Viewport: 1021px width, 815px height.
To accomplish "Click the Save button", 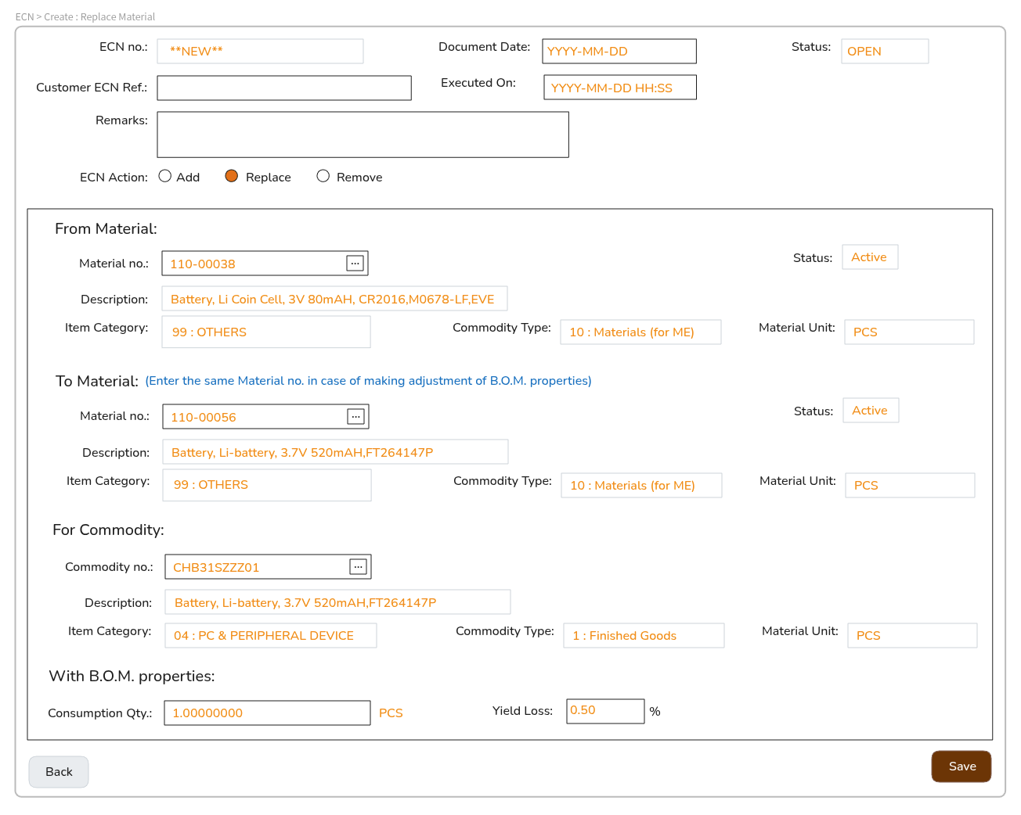I will [961, 767].
